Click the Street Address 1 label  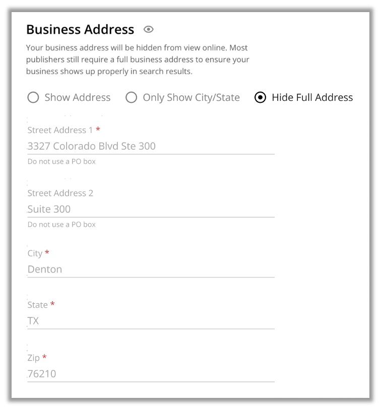(x=60, y=130)
